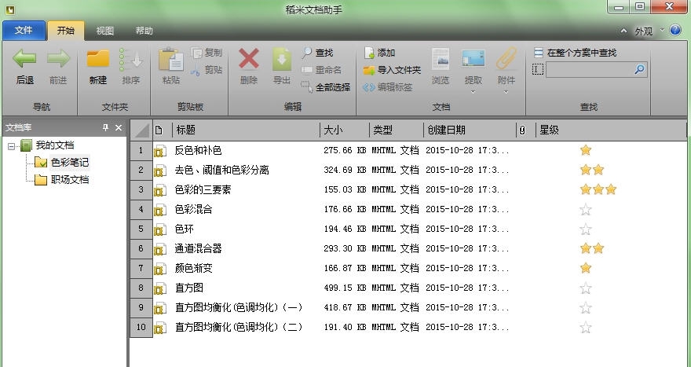Collapse the ribbon with the up chevron
This screenshot has height=367, width=691.
pos(623,31)
